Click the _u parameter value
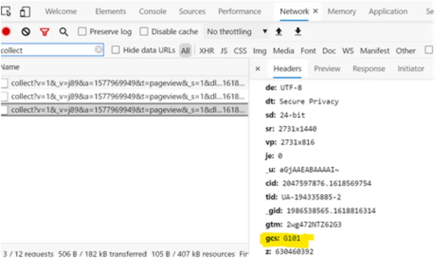437x264 pixels. click(x=309, y=170)
